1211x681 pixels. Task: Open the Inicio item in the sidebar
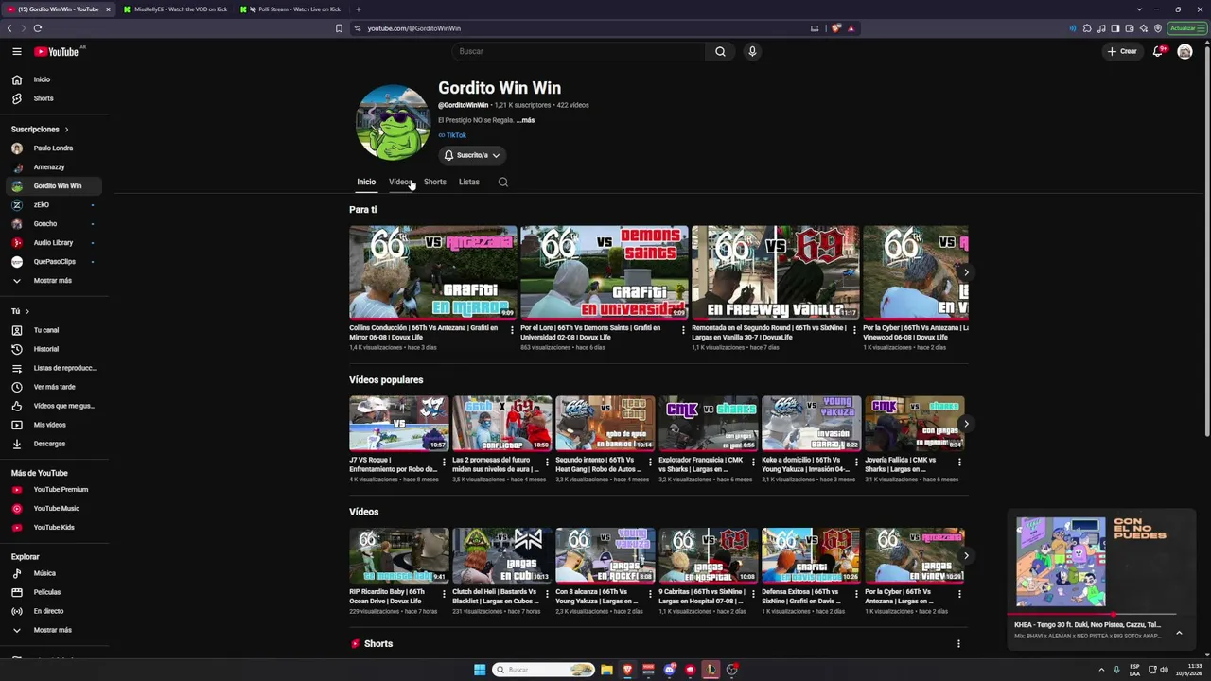54,79
